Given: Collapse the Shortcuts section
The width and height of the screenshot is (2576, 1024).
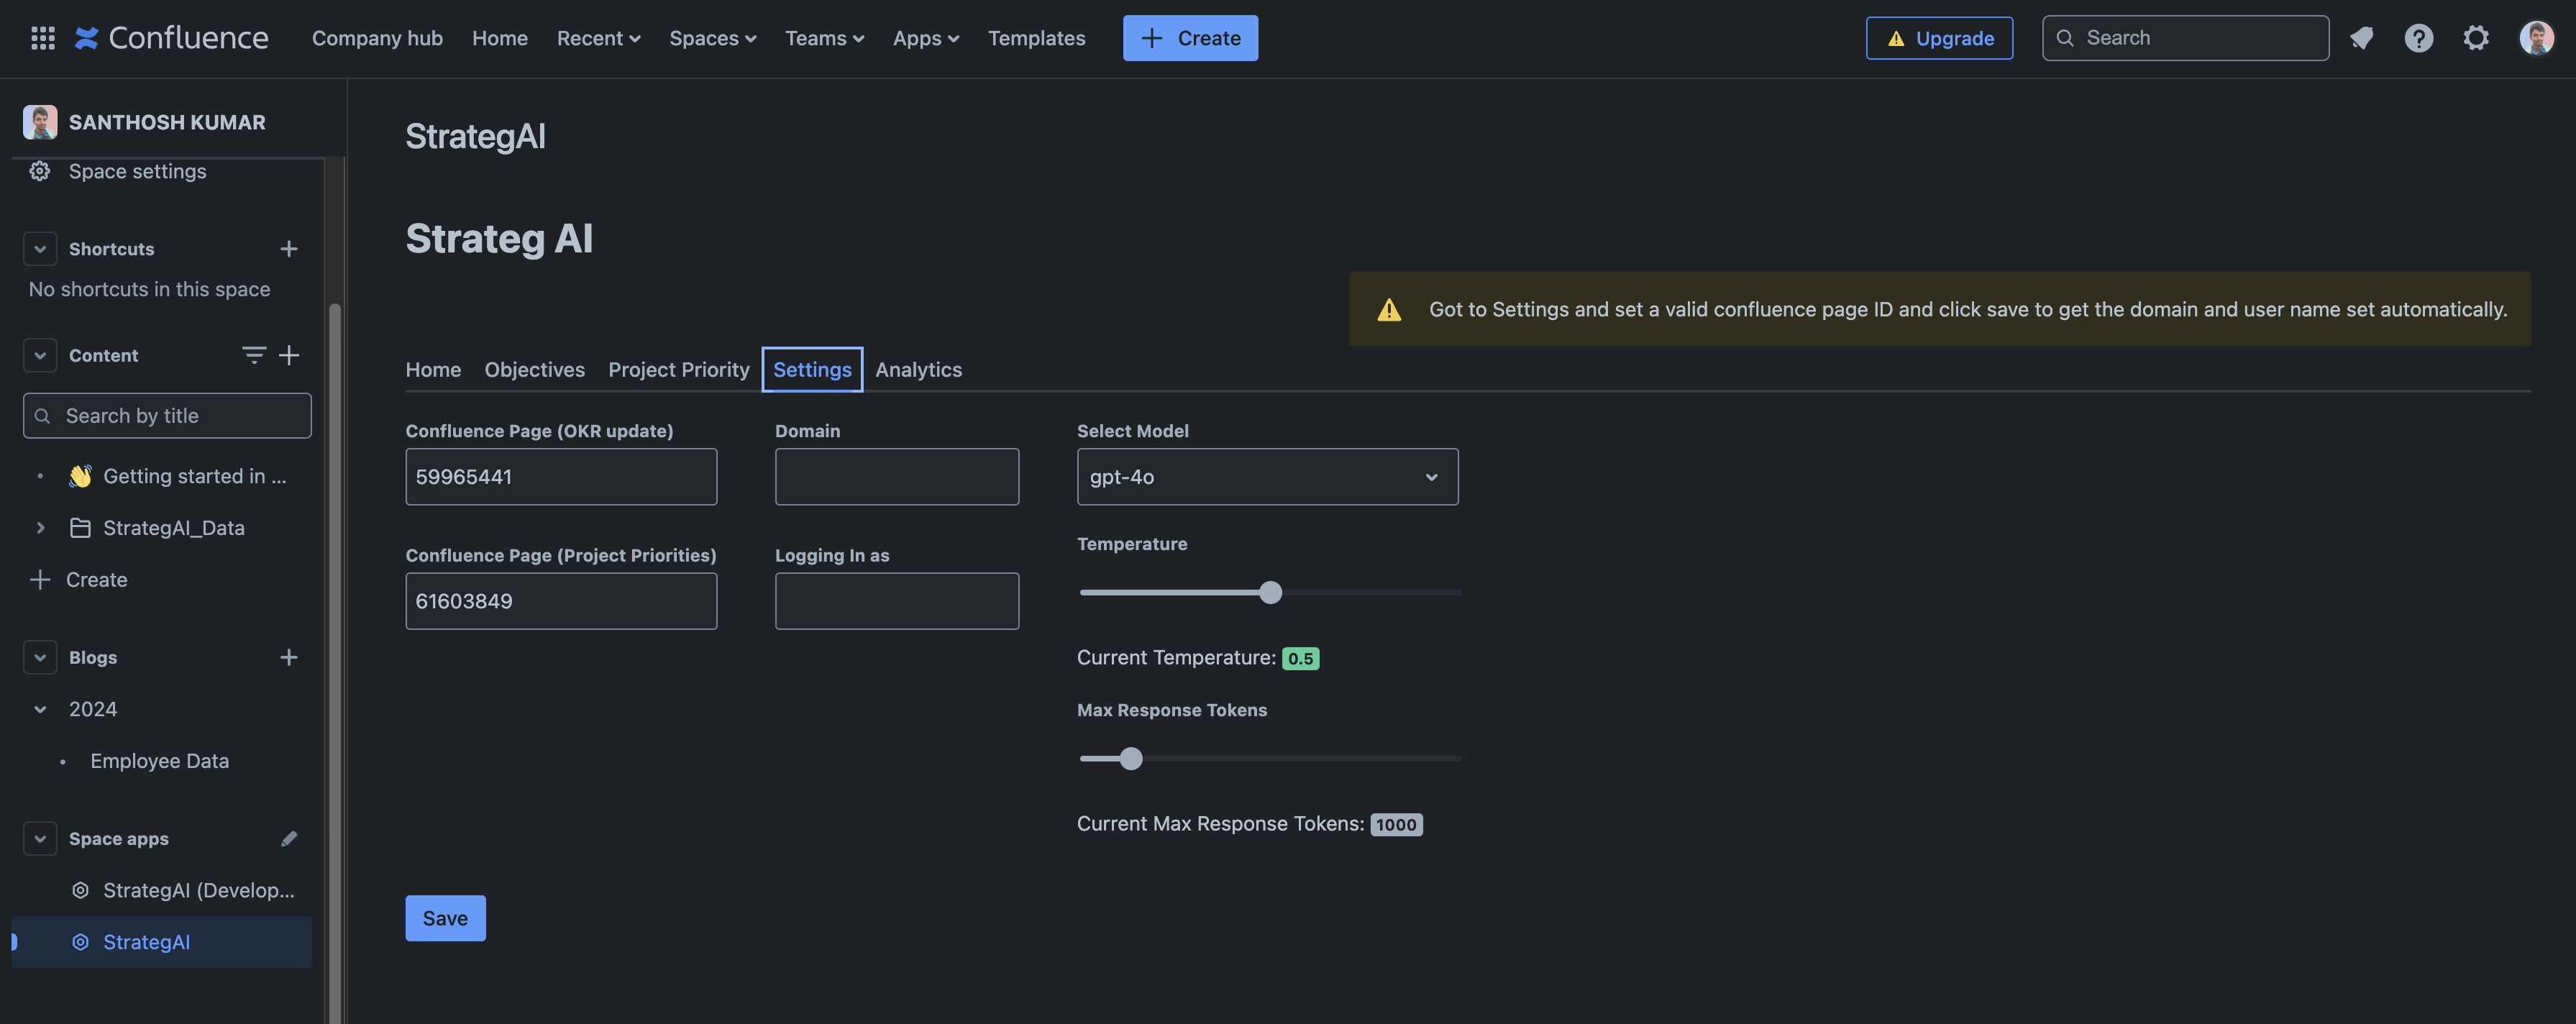Looking at the screenshot, I should [40, 249].
